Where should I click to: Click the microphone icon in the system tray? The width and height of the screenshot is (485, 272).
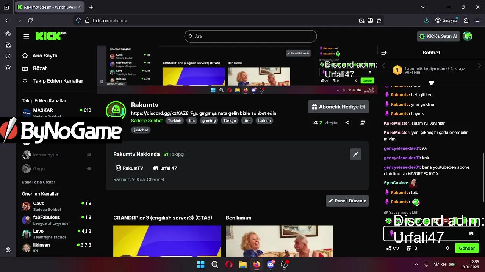pos(426,264)
